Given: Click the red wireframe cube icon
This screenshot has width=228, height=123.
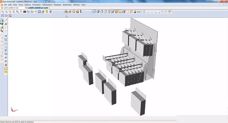Looking at the screenshot, I should [x=74, y=11].
